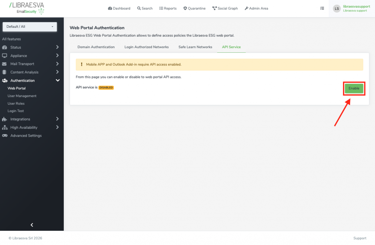Click Mobile APP and Outlook Add-in alert text
The image size is (375, 245).
[134, 64]
